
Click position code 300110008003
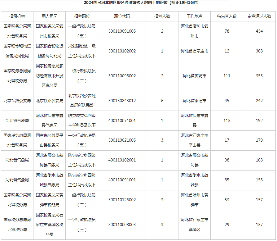pos(122,225)
